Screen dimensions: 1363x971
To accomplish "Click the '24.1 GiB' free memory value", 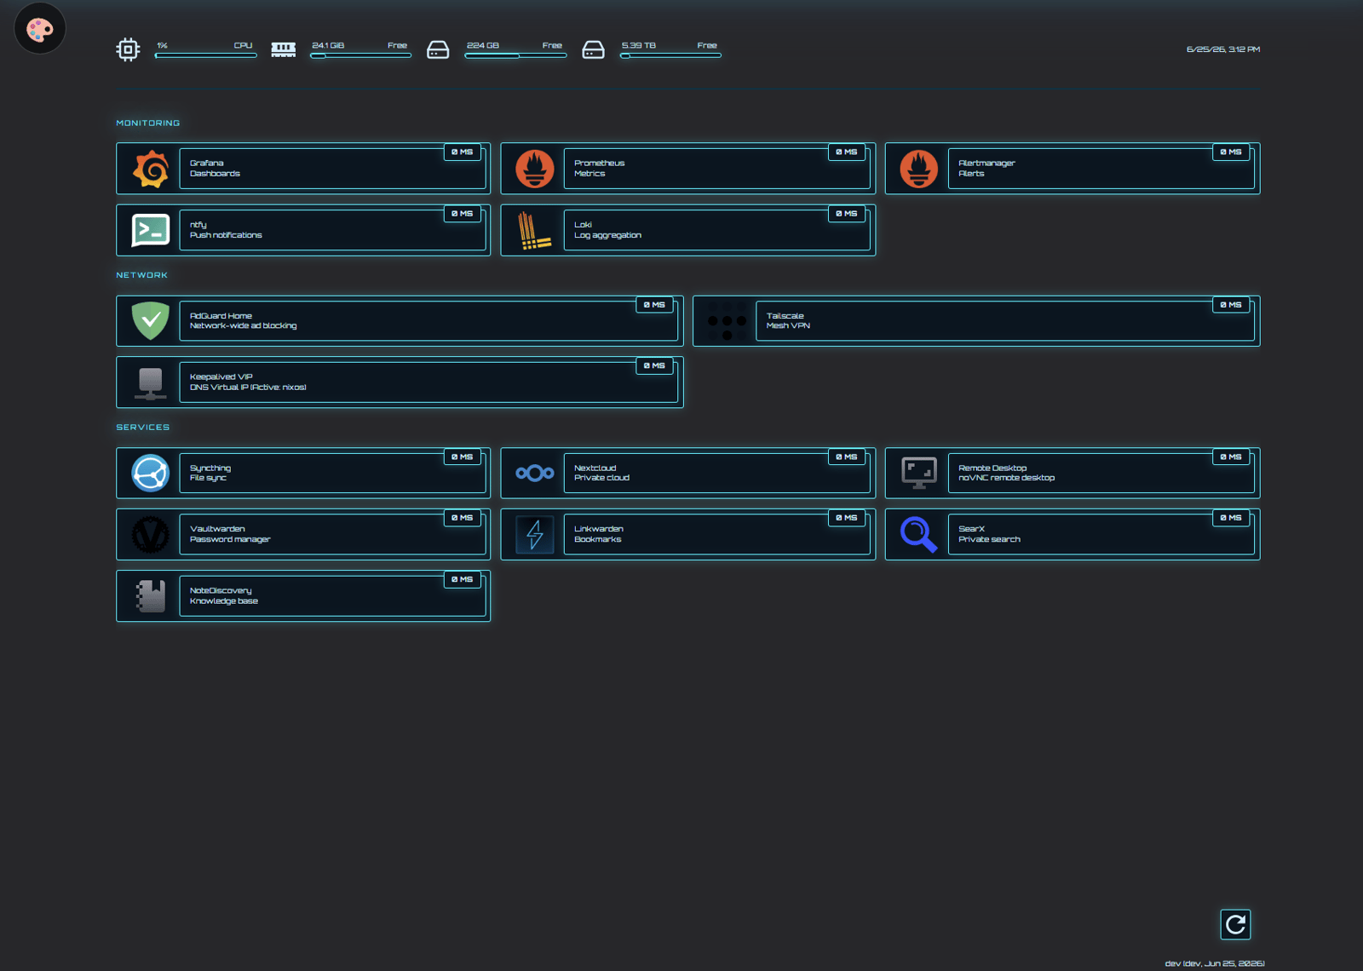I will click(x=328, y=45).
